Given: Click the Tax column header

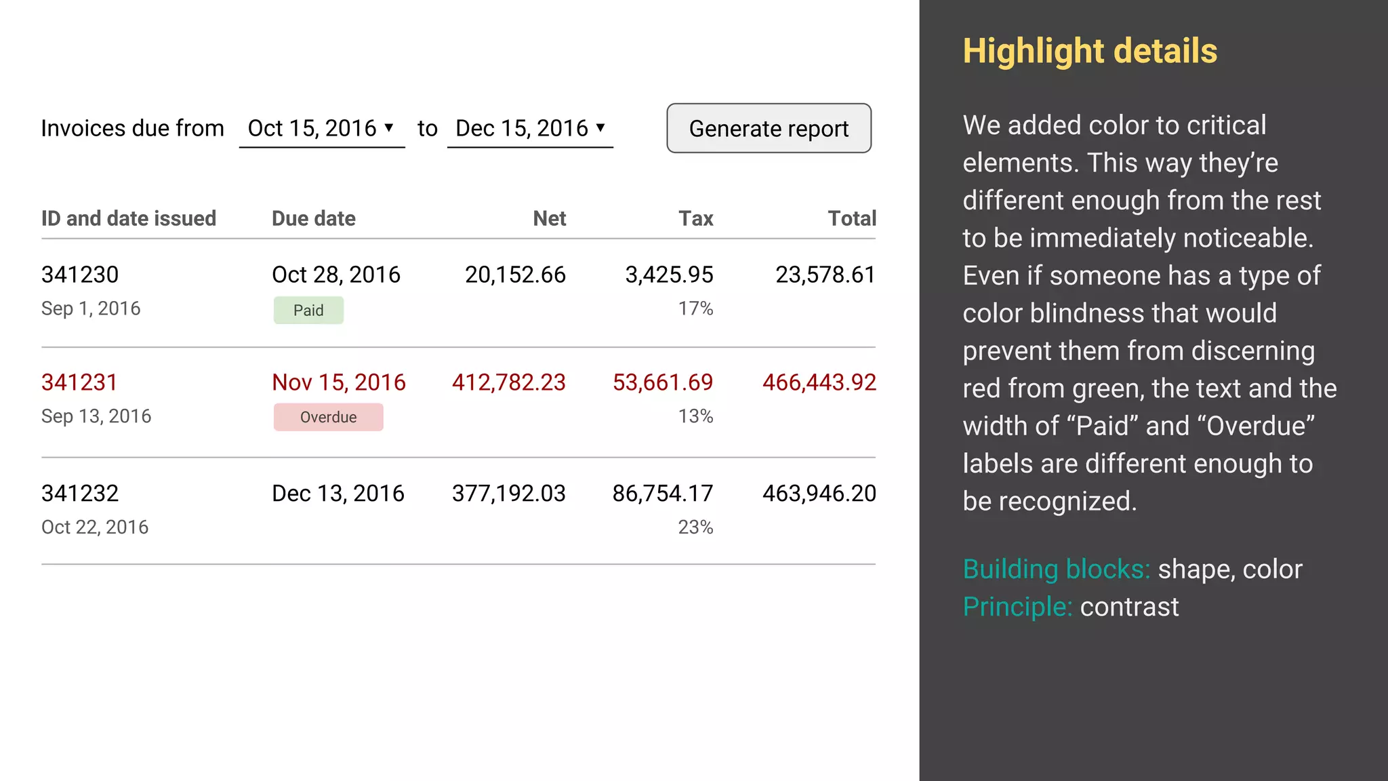Looking at the screenshot, I should (695, 218).
